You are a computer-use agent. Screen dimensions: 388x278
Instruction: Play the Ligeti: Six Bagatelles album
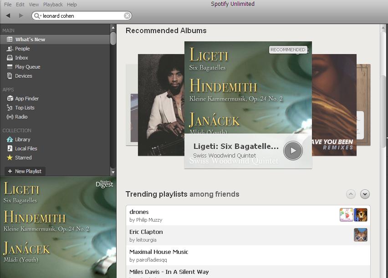click(x=293, y=150)
